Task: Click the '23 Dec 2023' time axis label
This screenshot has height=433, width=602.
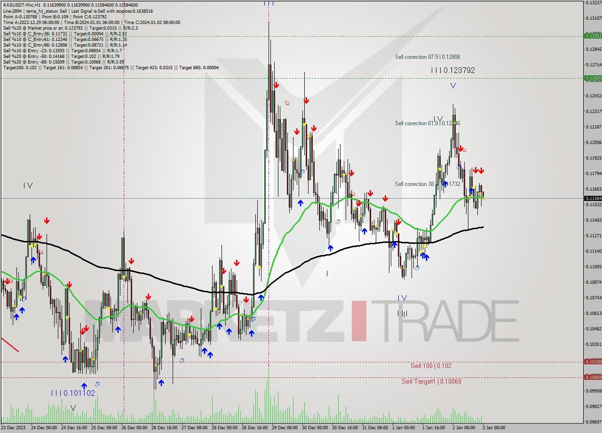Action: [x=13, y=428]
